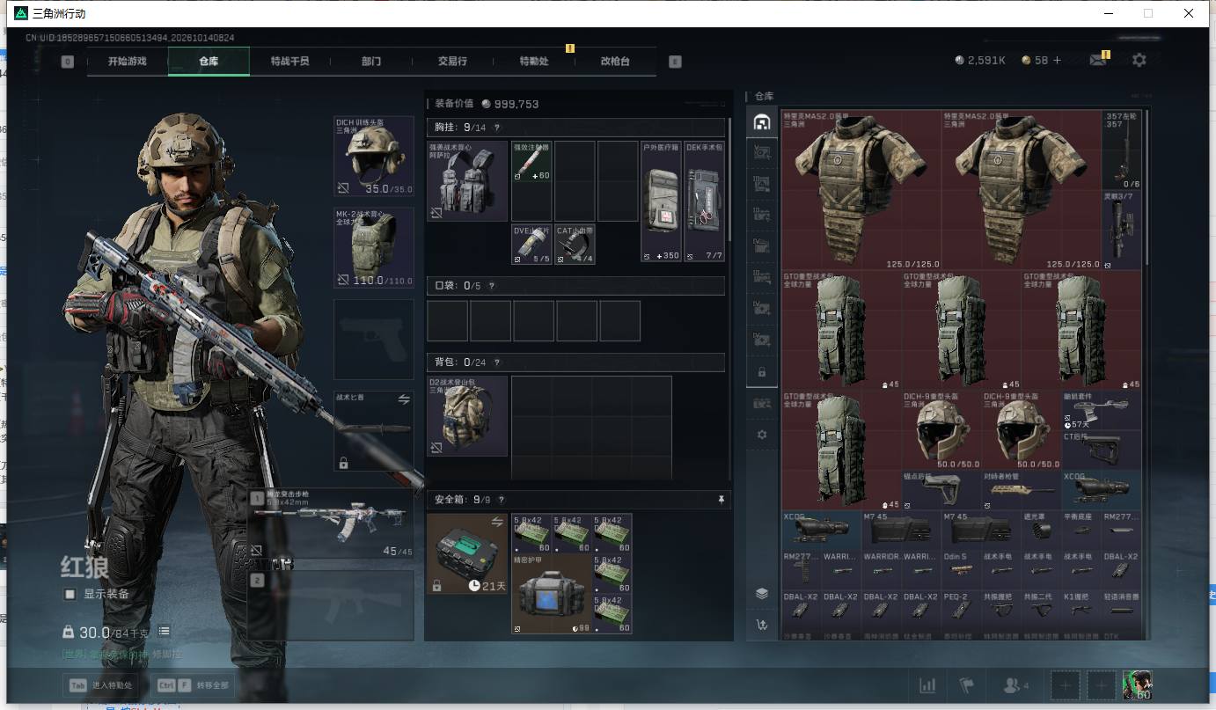Screen dimensions: 1216x710
Task: Click the 进入特勤处 button
Action: (x=100, y=684)
